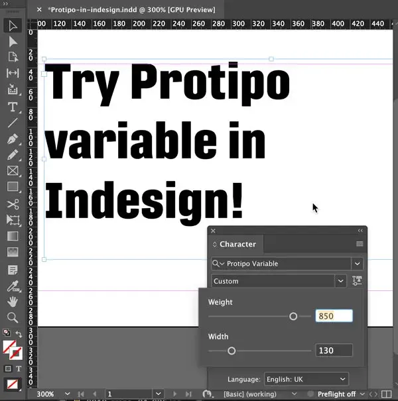Open the Preflight off status menu
Screen dimensions: 398x401
coord(341,394)
